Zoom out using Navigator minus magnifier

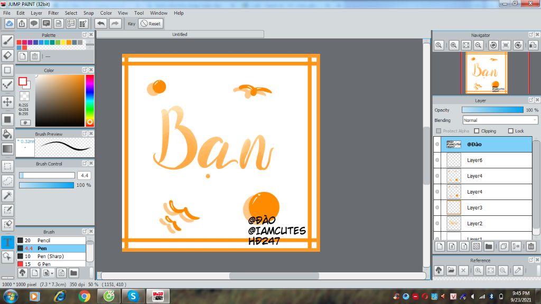[478, 45]
